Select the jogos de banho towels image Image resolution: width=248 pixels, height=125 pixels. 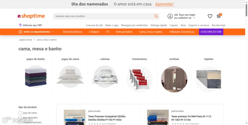pos(36,77)
